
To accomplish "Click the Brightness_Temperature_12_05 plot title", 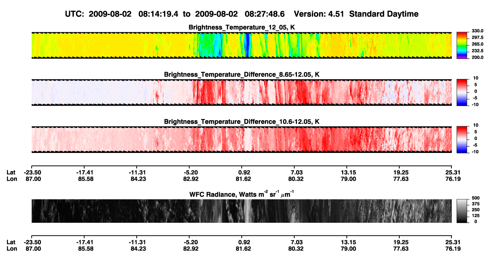I will [241, 27].
